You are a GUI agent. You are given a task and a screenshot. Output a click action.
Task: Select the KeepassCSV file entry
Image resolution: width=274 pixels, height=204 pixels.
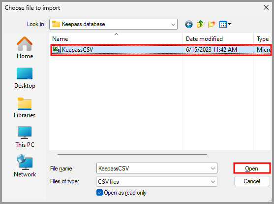tap(161, 50)
